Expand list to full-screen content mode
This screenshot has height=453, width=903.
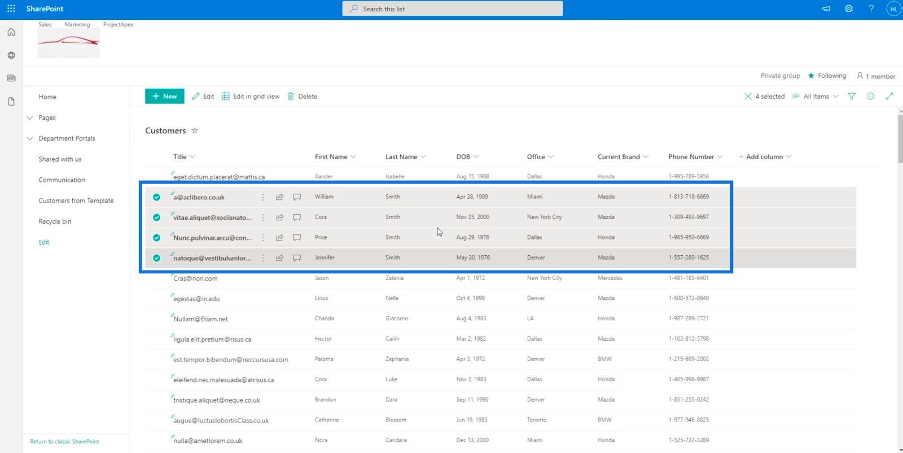point(889,97)
